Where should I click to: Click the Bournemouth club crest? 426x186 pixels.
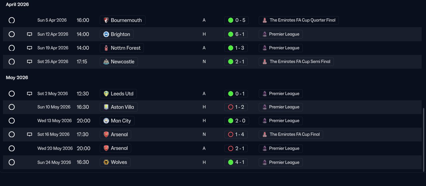(106, 20)
